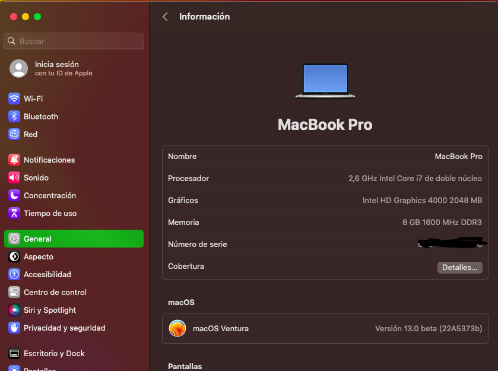The height and width of the screenshot is (371, 498).
Task: Click the large MacBook Pro heading
Action: coord(325,125)
